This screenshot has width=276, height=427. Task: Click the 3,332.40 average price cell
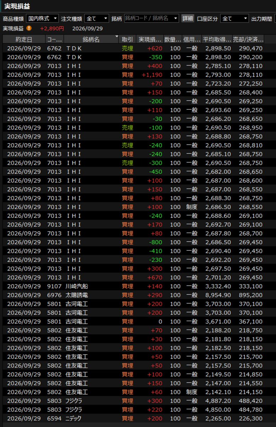coord(218,286)
